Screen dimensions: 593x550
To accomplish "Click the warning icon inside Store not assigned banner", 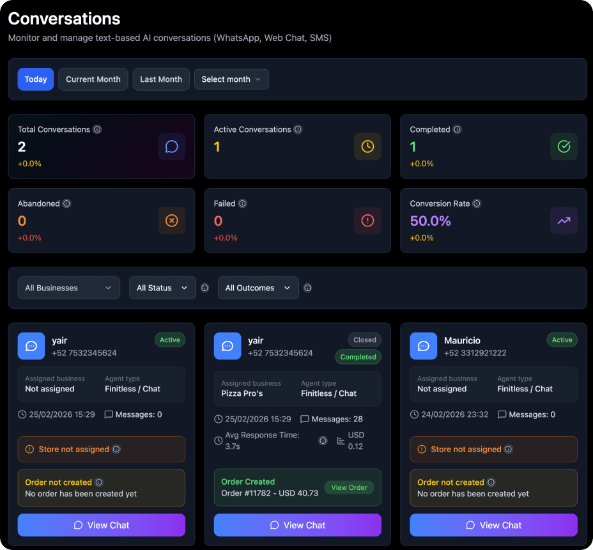I will [30, 450].
